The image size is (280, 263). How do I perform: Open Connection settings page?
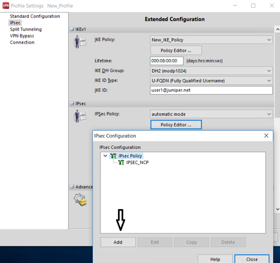22,42
